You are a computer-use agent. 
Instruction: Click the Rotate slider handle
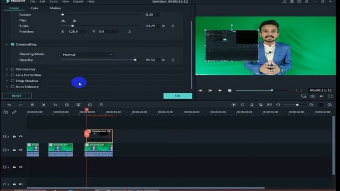[x=63, y=14]
